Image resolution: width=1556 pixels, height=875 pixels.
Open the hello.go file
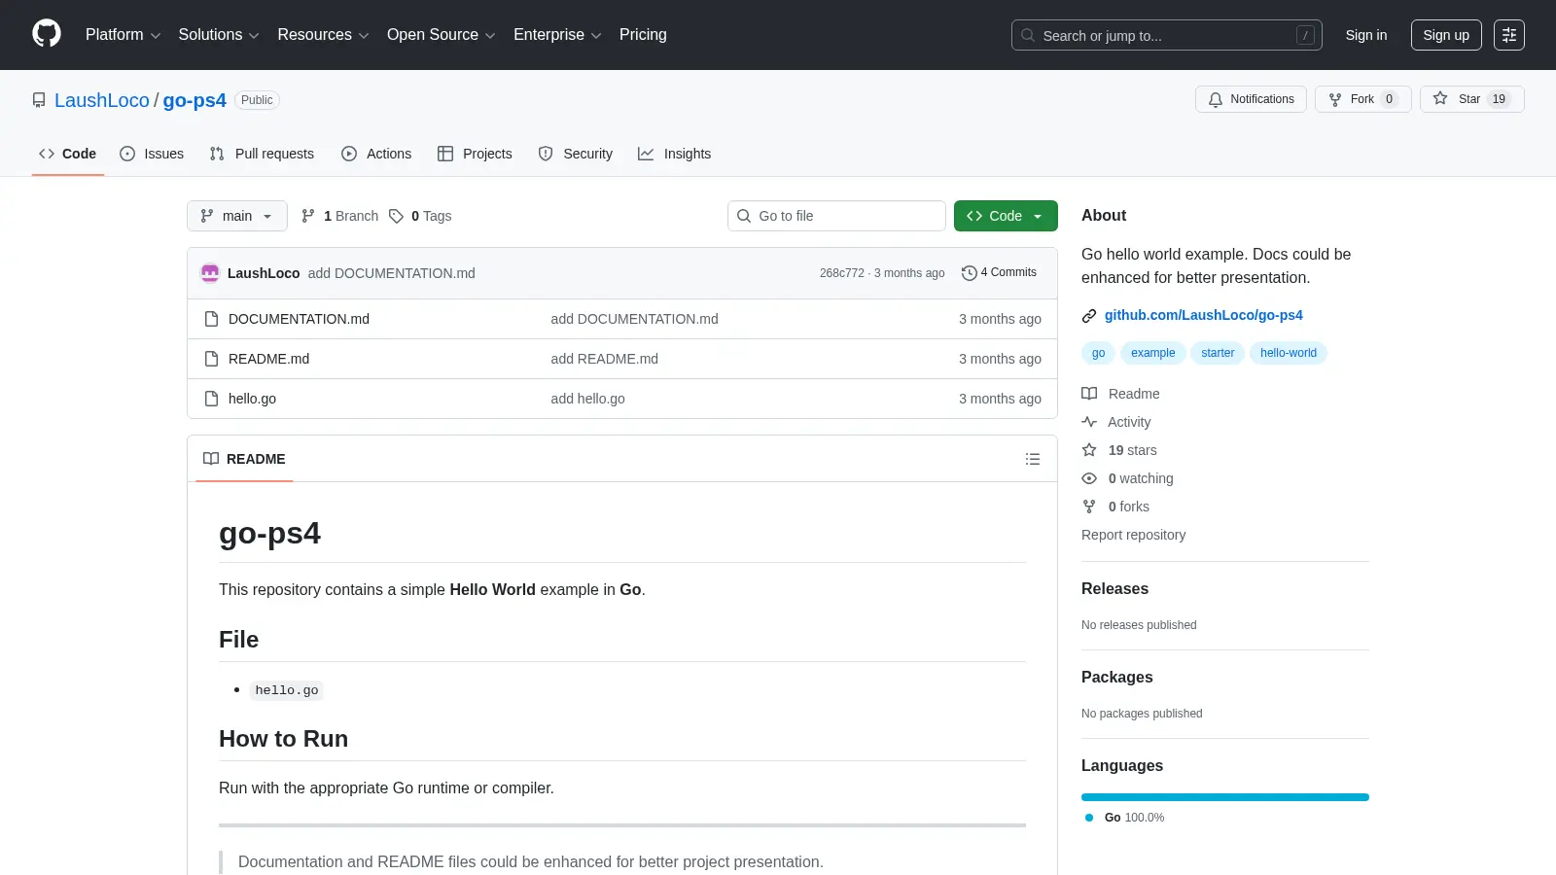252,399
